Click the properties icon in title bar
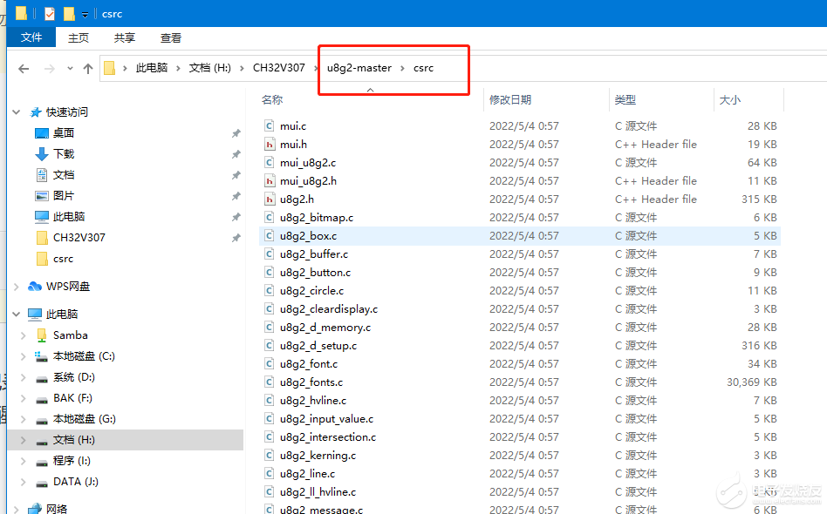Image resolution: width=827 pixels, height=514 pixels. tap(50, 14)
